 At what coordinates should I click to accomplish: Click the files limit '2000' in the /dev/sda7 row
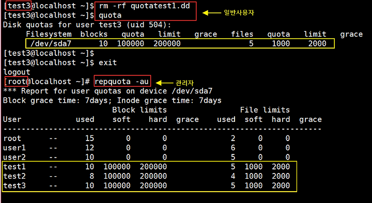pyautogui.click(x=317, y=43)
